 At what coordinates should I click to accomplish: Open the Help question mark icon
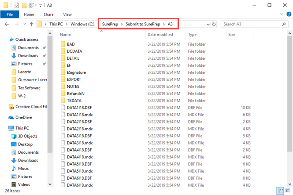tap(289, 14)
